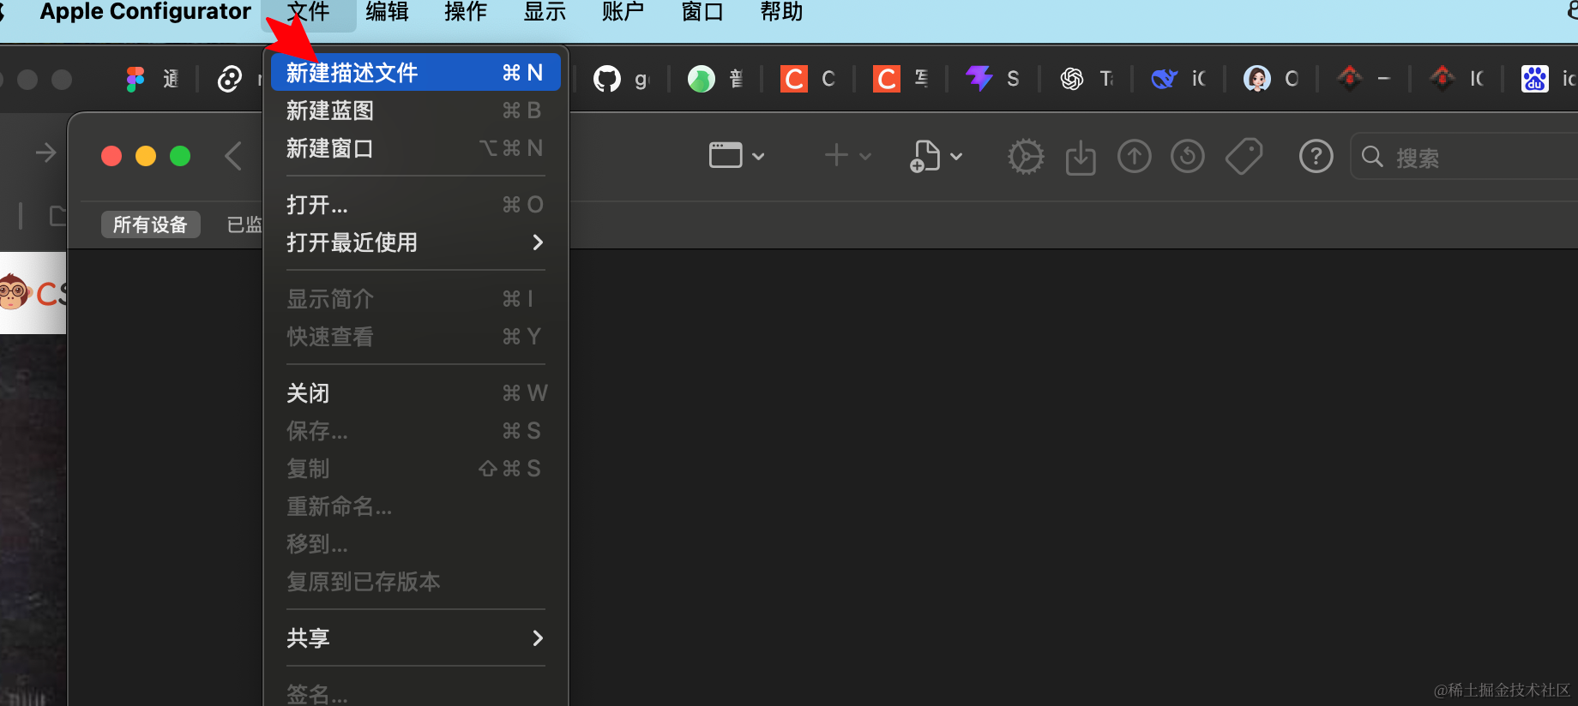The height and width of the screenshot is (706, 1578).
Task: Click the Baidu paw tab icon
Action: click(1535, 80)
